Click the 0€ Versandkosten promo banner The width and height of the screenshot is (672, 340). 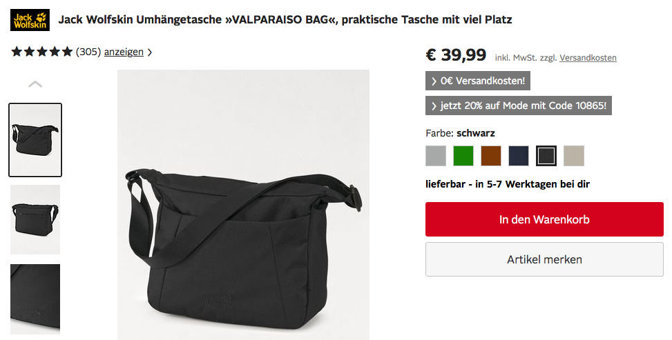coord(478,81)
